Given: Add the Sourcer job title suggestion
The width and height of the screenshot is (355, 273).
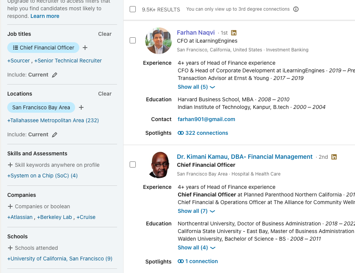Looking at the screenshot, I should coord(19,61).
